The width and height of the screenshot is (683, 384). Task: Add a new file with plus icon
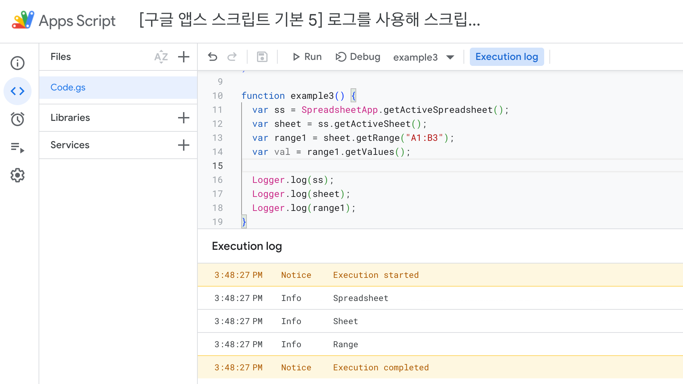tap(184, 57)
